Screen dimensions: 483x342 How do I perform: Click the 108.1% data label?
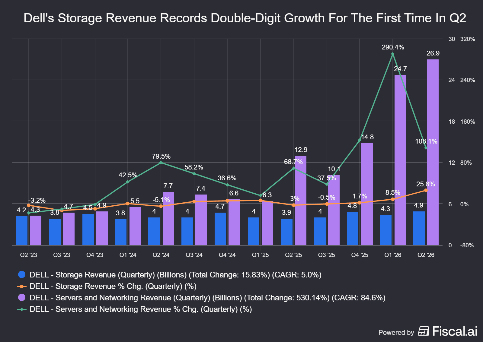pos(426,141)
